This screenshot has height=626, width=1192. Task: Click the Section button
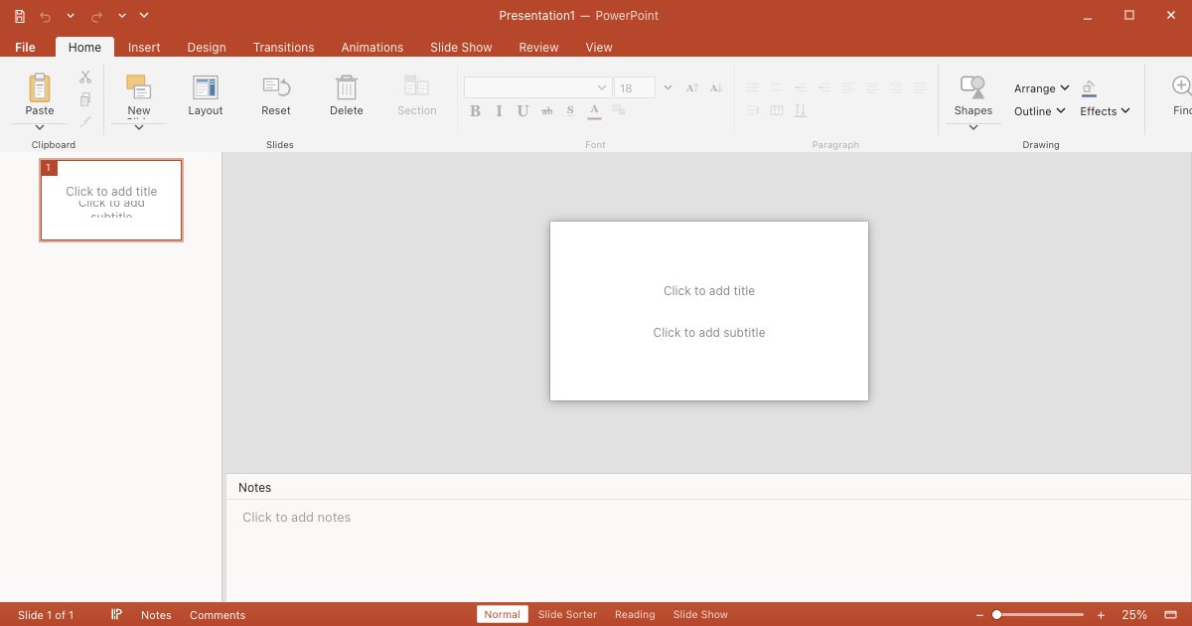click(x=417, y=95)
